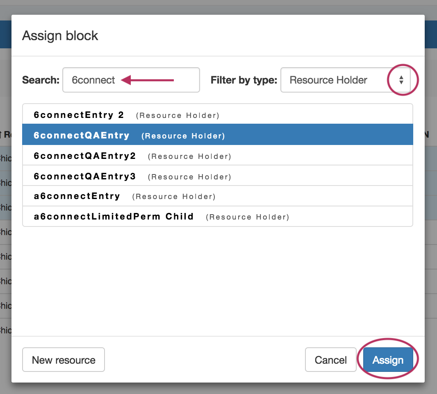The image size is (437, 394).
Task: Click the up-down arrows on Resource Holder selector
Action: [x=401, y=80]
